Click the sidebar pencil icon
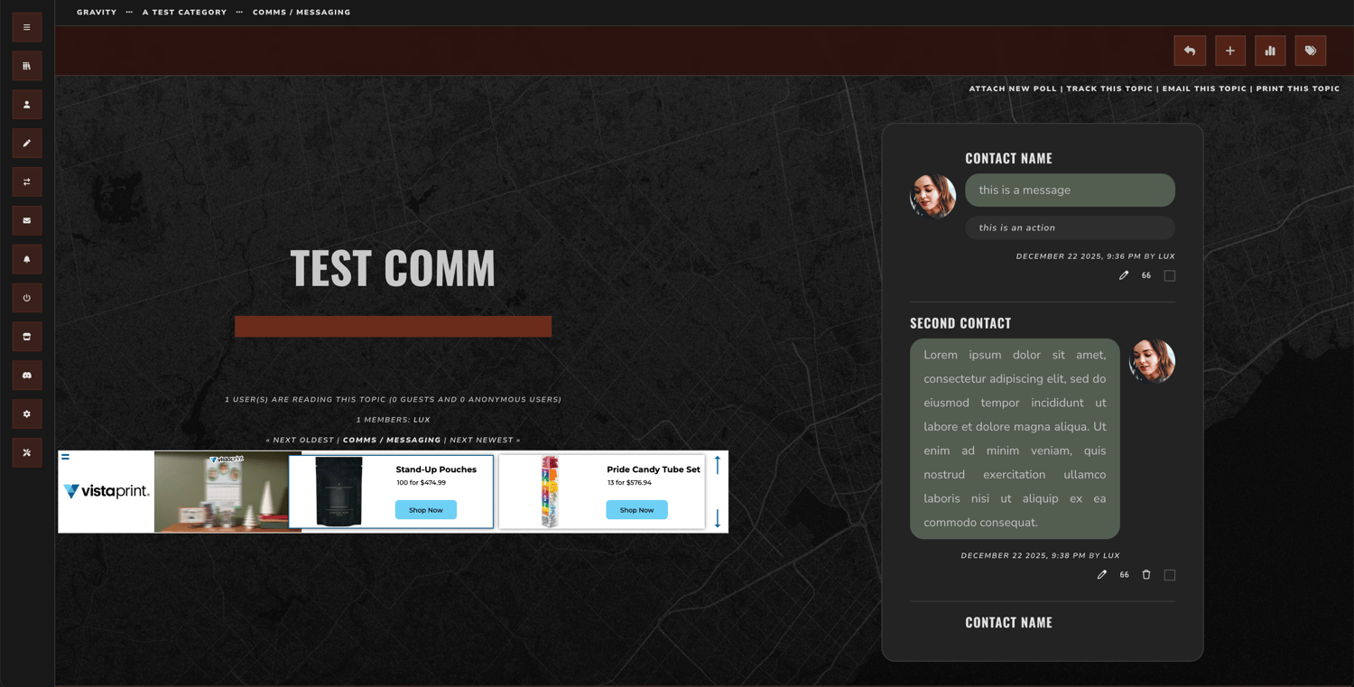Image resolution: width=1354 pixels, height=687 pixels. [27, 144]
